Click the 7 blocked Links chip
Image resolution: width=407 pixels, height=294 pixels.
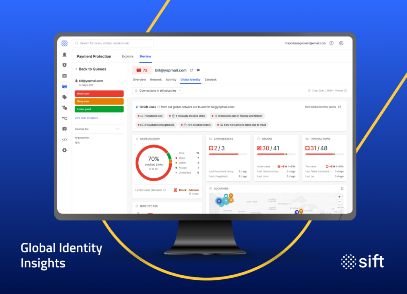pos(150,116)
